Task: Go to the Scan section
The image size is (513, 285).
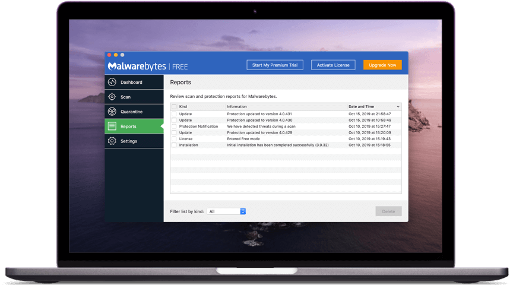Action: click(x=134, y=97)
